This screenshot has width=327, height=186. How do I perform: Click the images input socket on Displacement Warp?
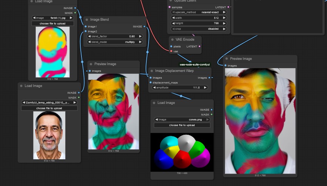pos(150,78)
